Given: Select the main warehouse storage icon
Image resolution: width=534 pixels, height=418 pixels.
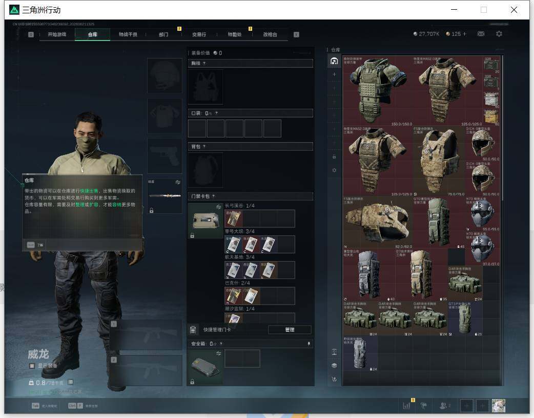Looking at the screenshot, I should 334,61.
